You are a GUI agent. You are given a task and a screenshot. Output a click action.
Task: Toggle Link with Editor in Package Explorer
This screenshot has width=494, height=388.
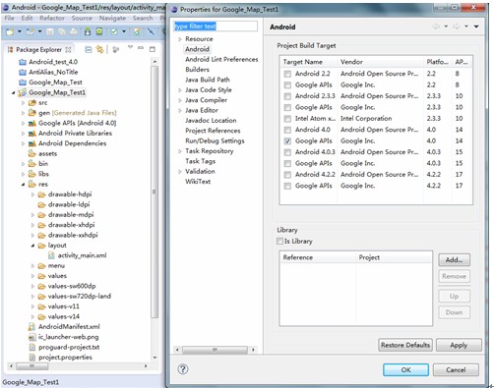(99, 50)
